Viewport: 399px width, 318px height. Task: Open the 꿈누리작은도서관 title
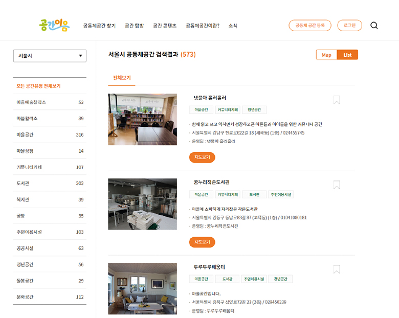[211, 183]
